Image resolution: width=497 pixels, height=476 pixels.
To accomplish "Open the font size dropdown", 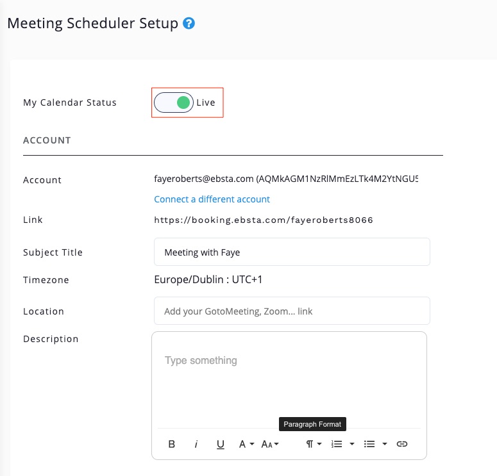I will coord(270,444).
